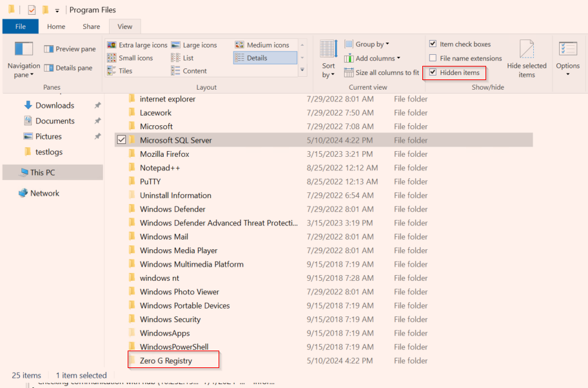Open Documents in the navigation pane
The width and height of the screenshot is (588, 388).
(x=55, y=121)
